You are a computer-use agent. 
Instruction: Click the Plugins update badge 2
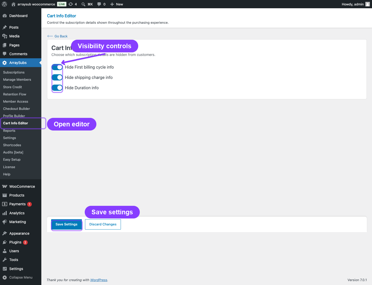(x=25, y=242)
